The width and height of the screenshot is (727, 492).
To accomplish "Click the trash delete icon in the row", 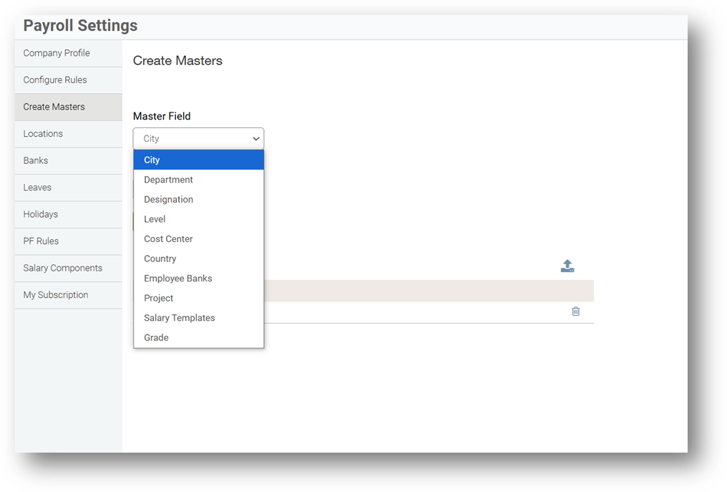I will click(x=575, y=312).
